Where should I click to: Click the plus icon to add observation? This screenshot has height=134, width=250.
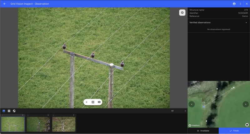[x=87, y=102]
